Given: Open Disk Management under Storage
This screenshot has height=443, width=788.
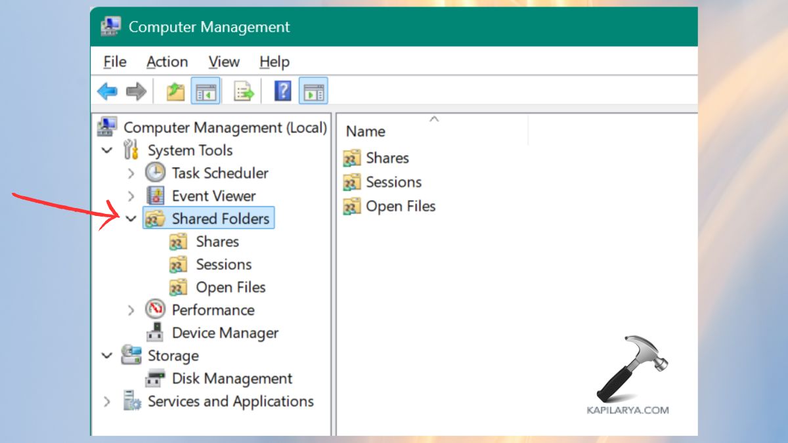Looking at the screenshot, I should [230, 379].
